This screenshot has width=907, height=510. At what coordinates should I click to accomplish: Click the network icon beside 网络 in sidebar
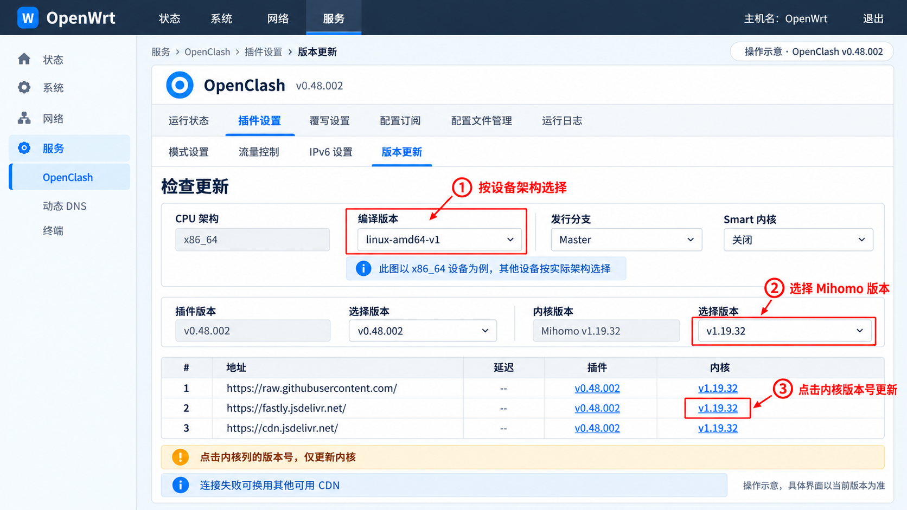24,118
